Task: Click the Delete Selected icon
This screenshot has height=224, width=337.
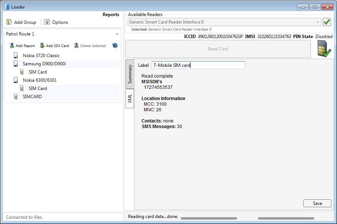Action: [x=76, y=46]
